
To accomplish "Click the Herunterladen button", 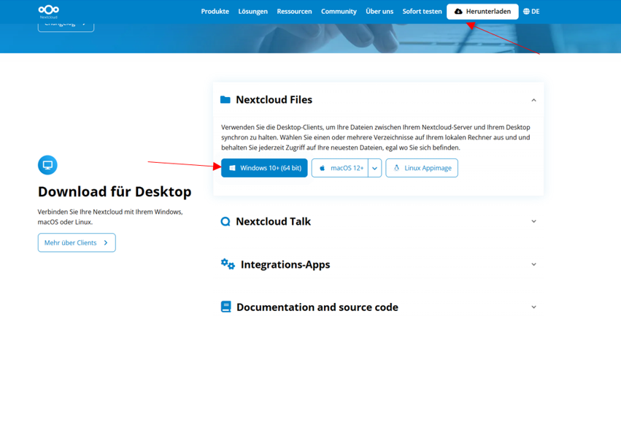I will 482,12.
